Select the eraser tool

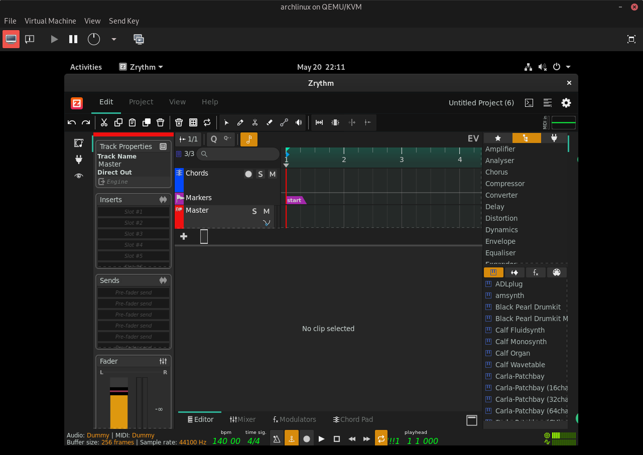(270, 122)
